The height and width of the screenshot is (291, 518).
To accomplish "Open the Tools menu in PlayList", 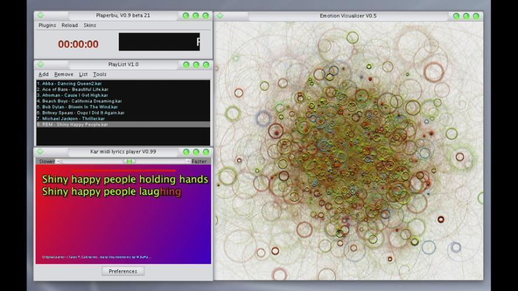I will click(99, 74).
